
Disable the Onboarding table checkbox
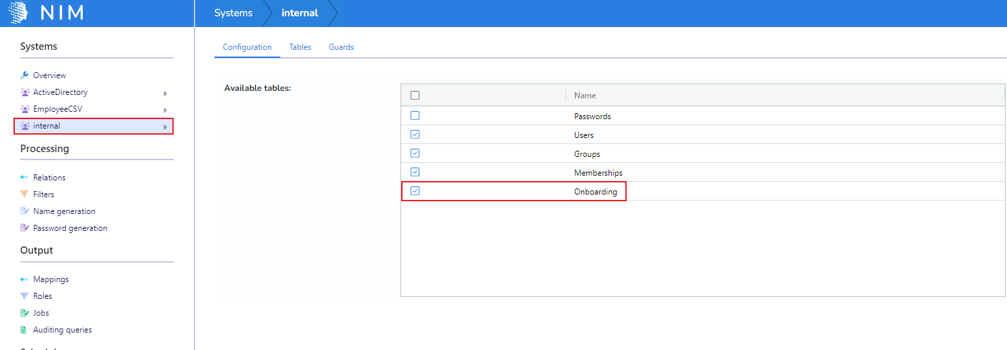[415, 191]
